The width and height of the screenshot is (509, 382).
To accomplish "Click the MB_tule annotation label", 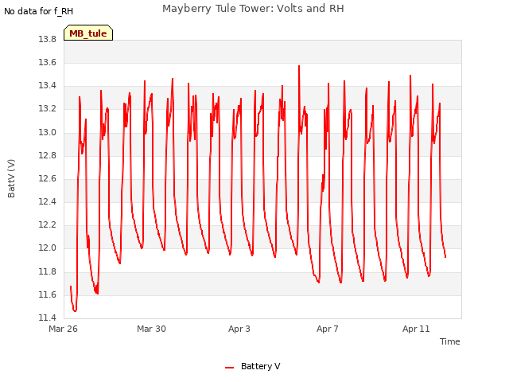I will [x=88, y=33].
